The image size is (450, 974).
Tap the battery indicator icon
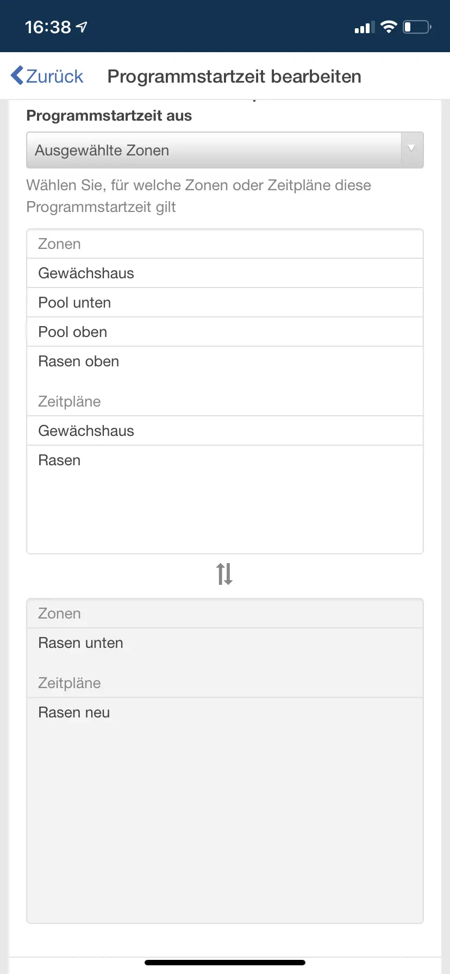[x=416, y=27]
